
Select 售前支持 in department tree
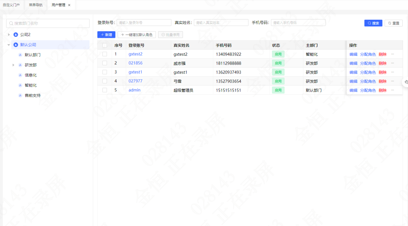point(33,96)
